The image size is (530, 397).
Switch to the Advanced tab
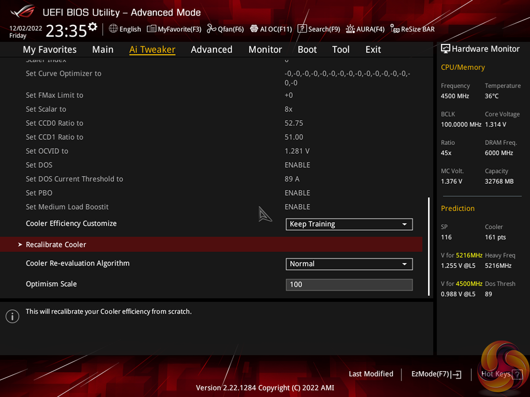[x=211, y=50]
